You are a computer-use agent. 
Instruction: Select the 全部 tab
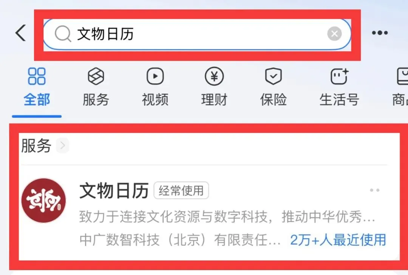37,87
